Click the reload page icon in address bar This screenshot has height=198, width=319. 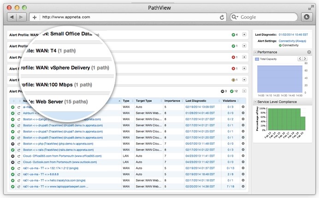pos(222,17)
